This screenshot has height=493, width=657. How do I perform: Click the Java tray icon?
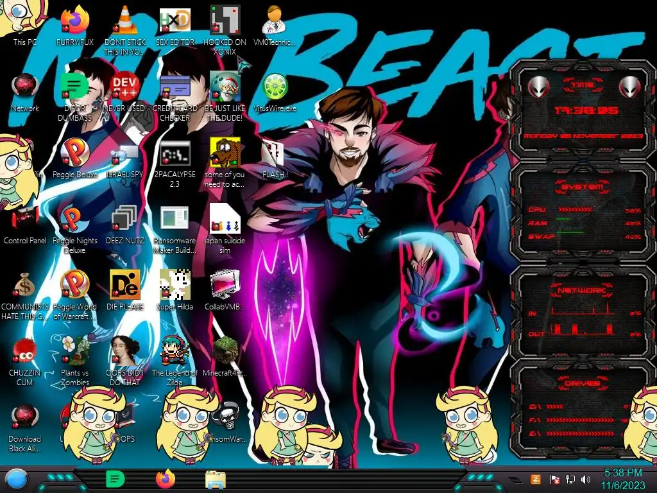coord(536,479)
